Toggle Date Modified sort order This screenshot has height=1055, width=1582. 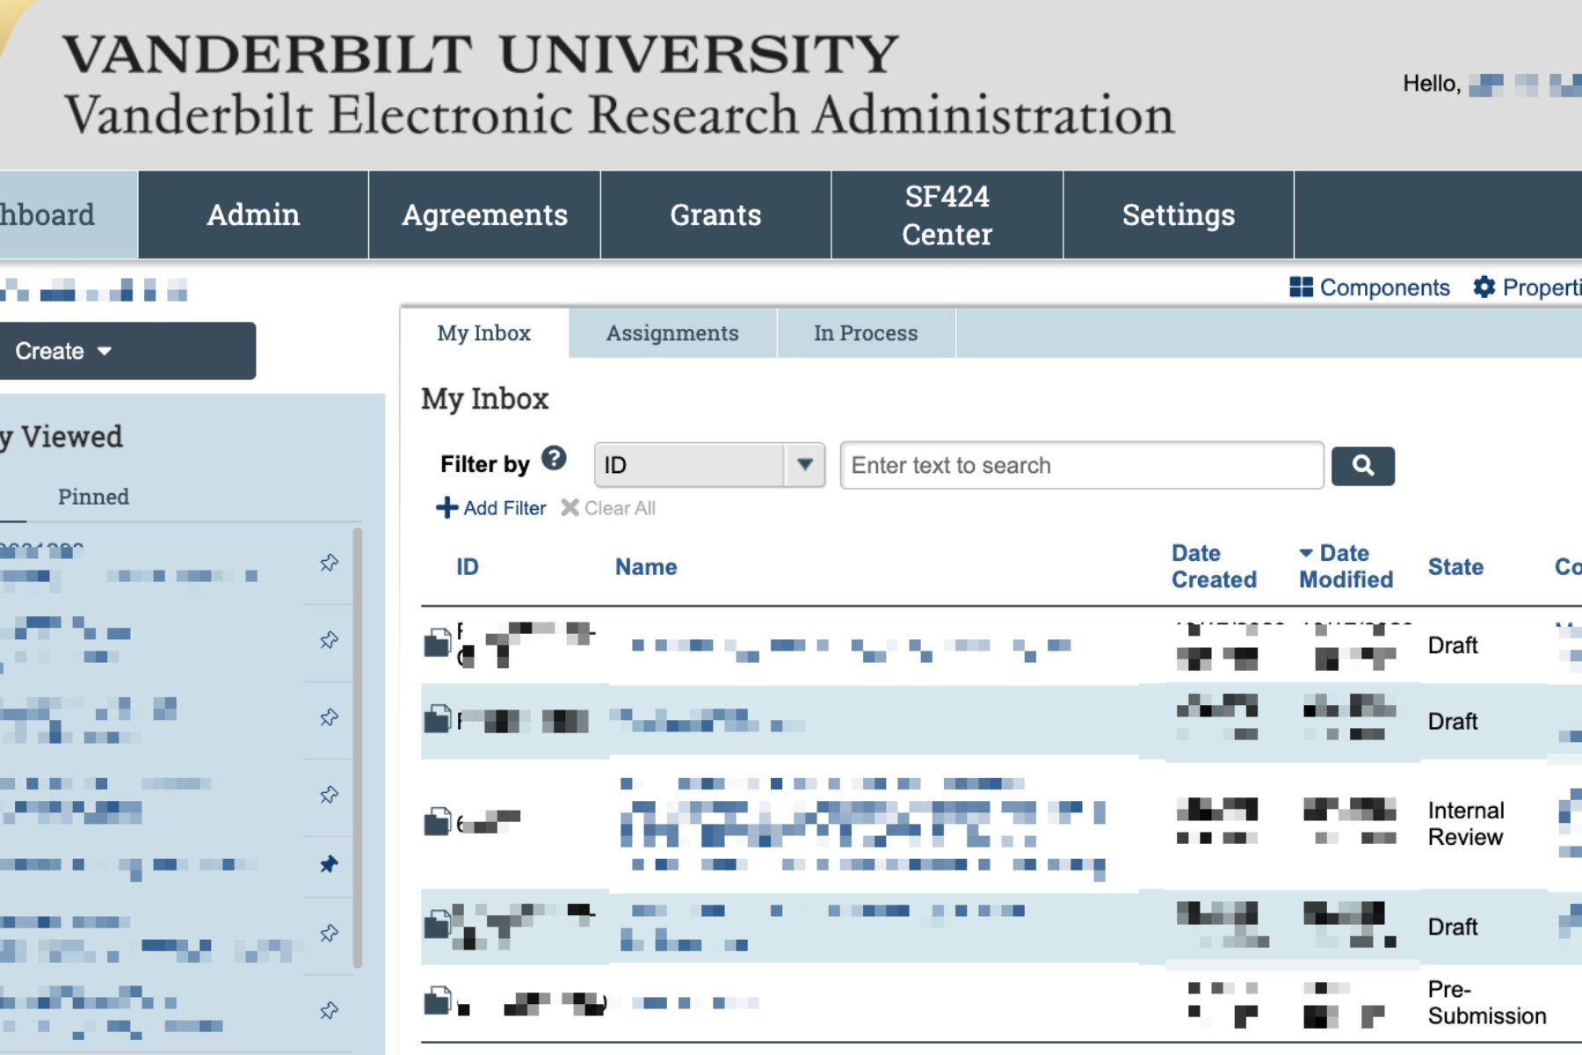[x=1346, y=566]
